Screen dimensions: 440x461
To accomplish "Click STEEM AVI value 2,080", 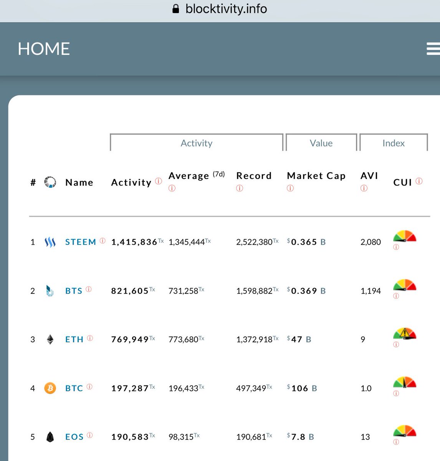I will 371,242.
